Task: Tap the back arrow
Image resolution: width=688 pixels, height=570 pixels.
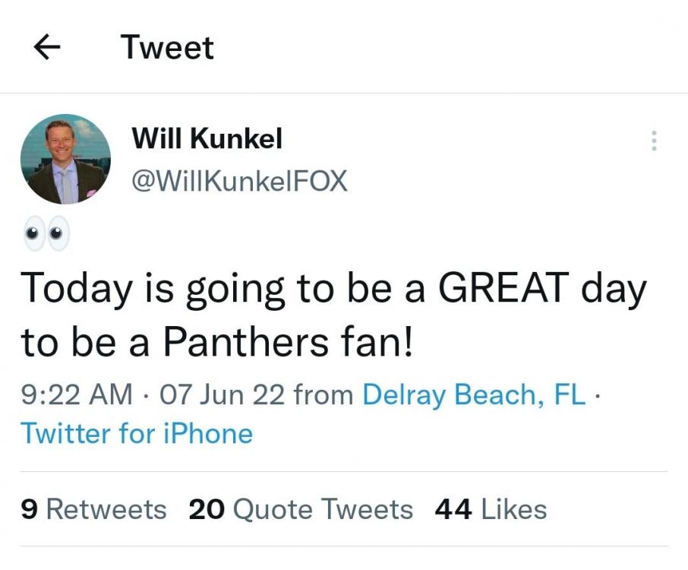Action: pos(48,48)
